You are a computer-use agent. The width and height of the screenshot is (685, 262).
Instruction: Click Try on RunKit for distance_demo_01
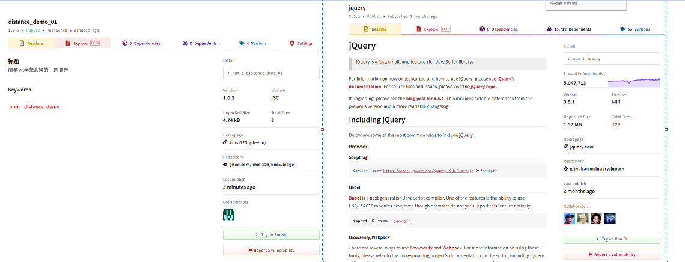271,235
